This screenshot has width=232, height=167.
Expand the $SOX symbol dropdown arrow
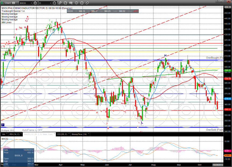[x=31, y=3]
